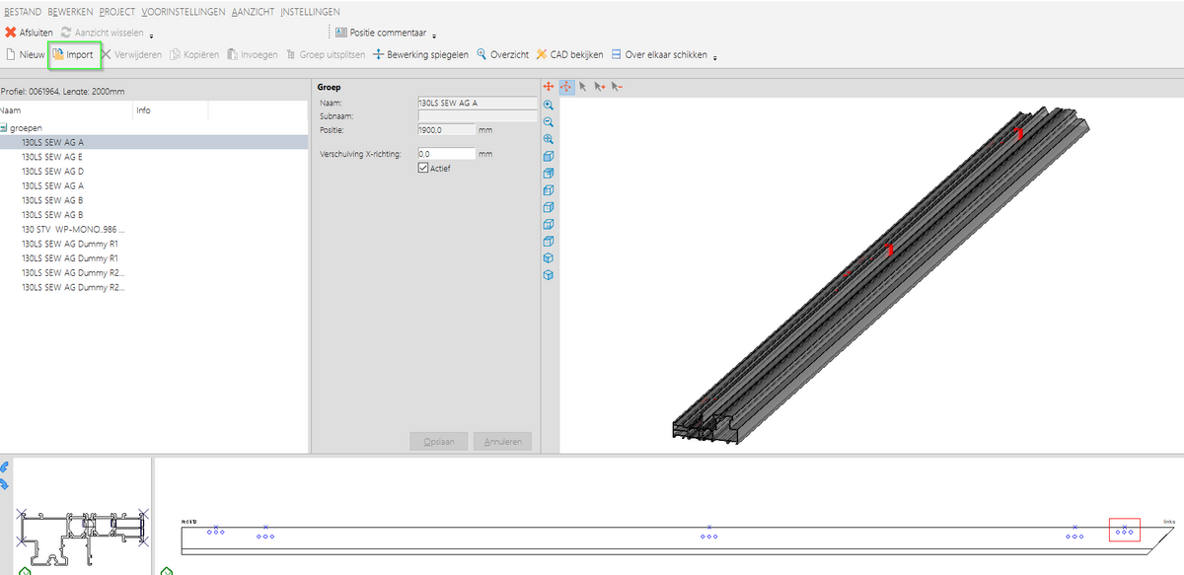The image size is (1184, 575).
Task: Expand overflow arrow after Aanzicht wisselen
Action: click(x=152, y=36)
